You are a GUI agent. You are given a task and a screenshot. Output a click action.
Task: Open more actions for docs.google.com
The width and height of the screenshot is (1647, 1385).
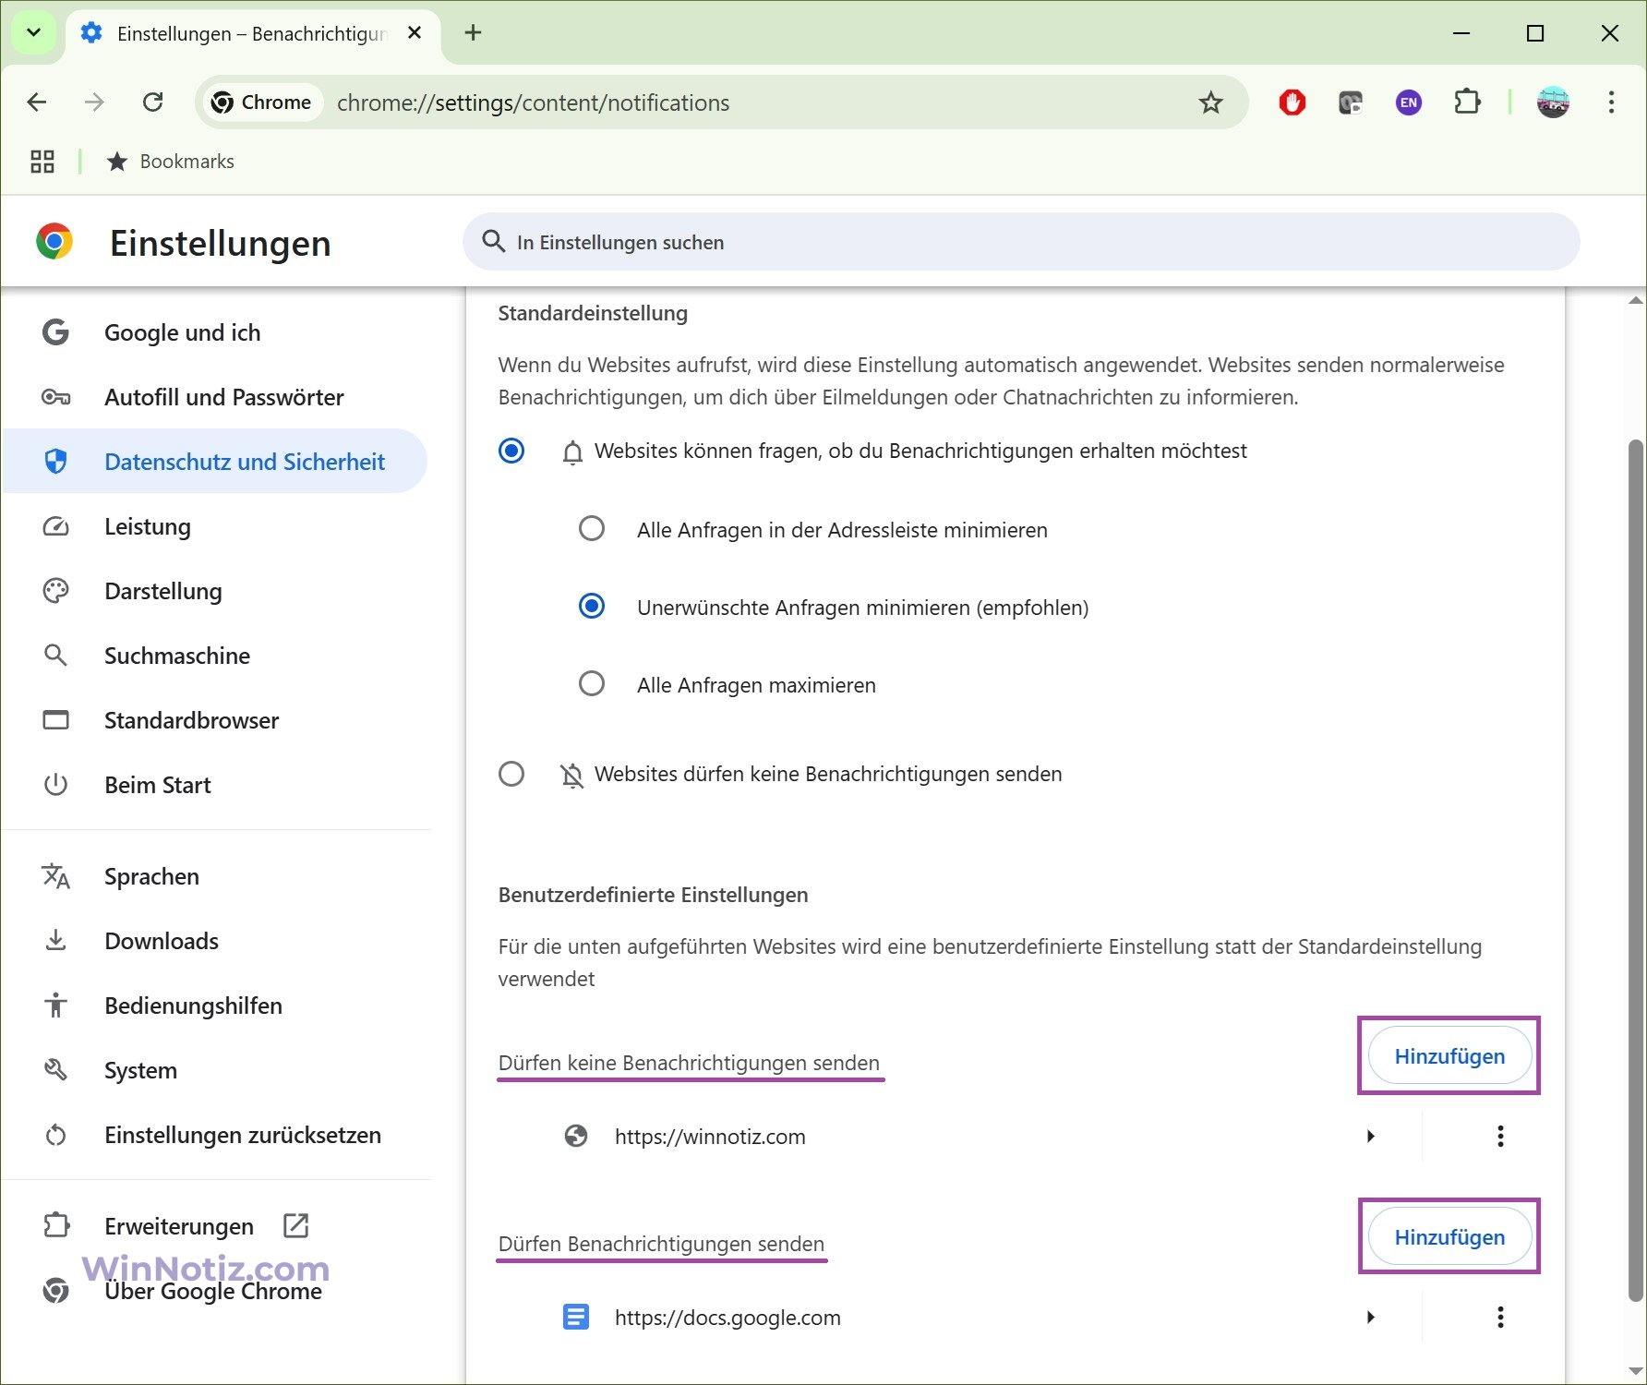click(1500, 1318)
